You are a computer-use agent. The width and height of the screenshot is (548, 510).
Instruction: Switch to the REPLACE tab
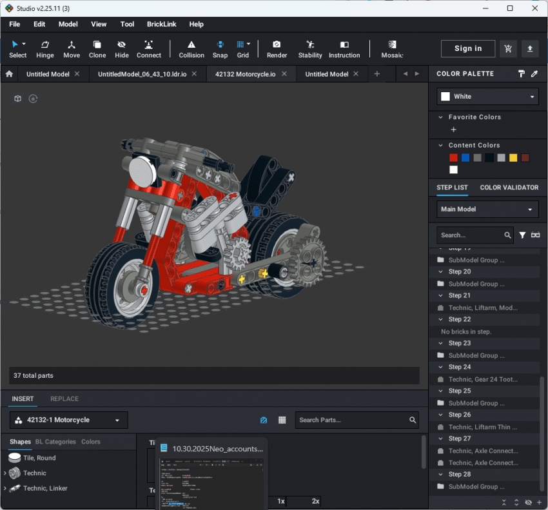coord(64,399)
